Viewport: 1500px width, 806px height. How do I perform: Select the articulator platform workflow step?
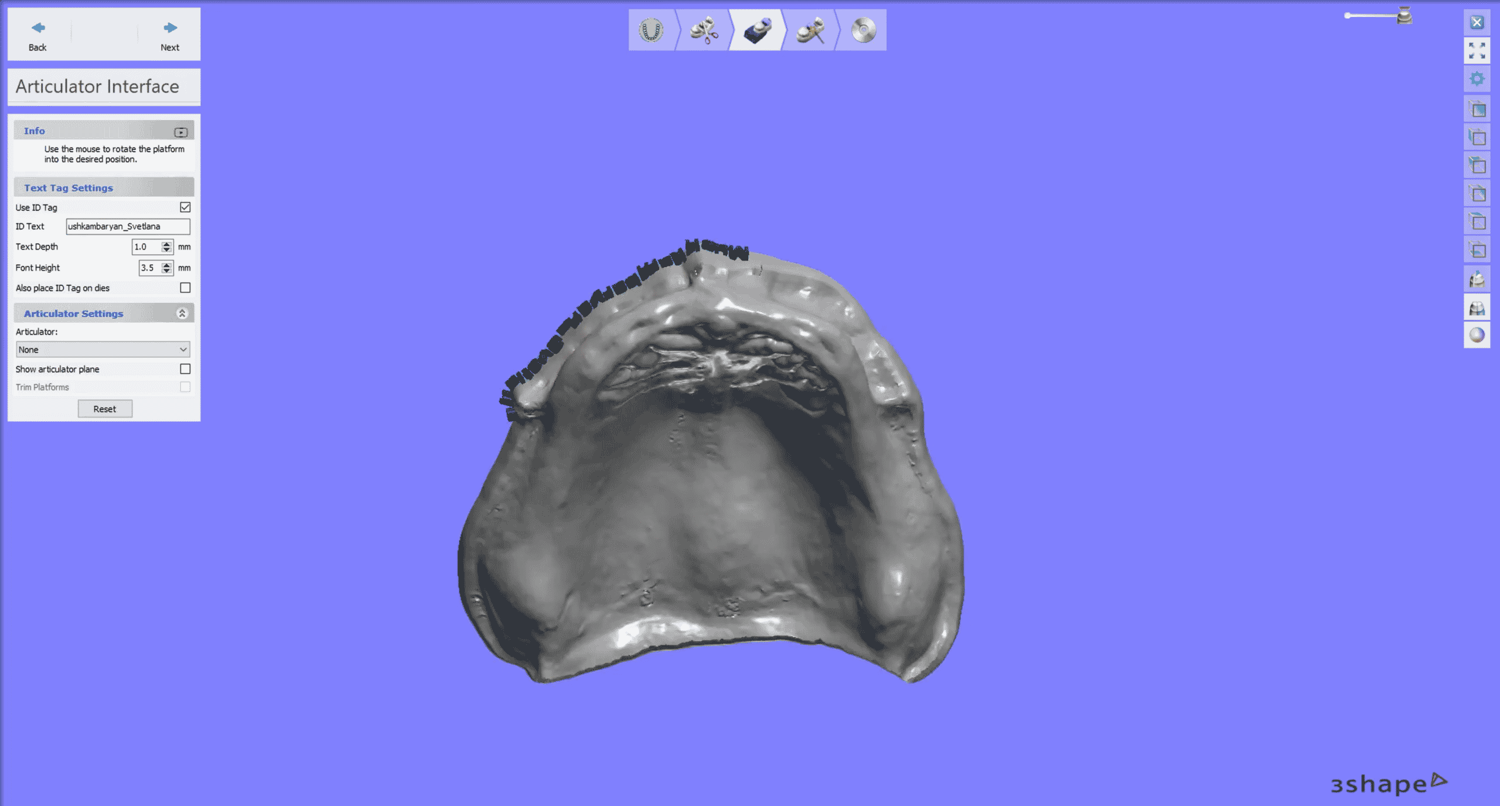[x=756, y=30]
